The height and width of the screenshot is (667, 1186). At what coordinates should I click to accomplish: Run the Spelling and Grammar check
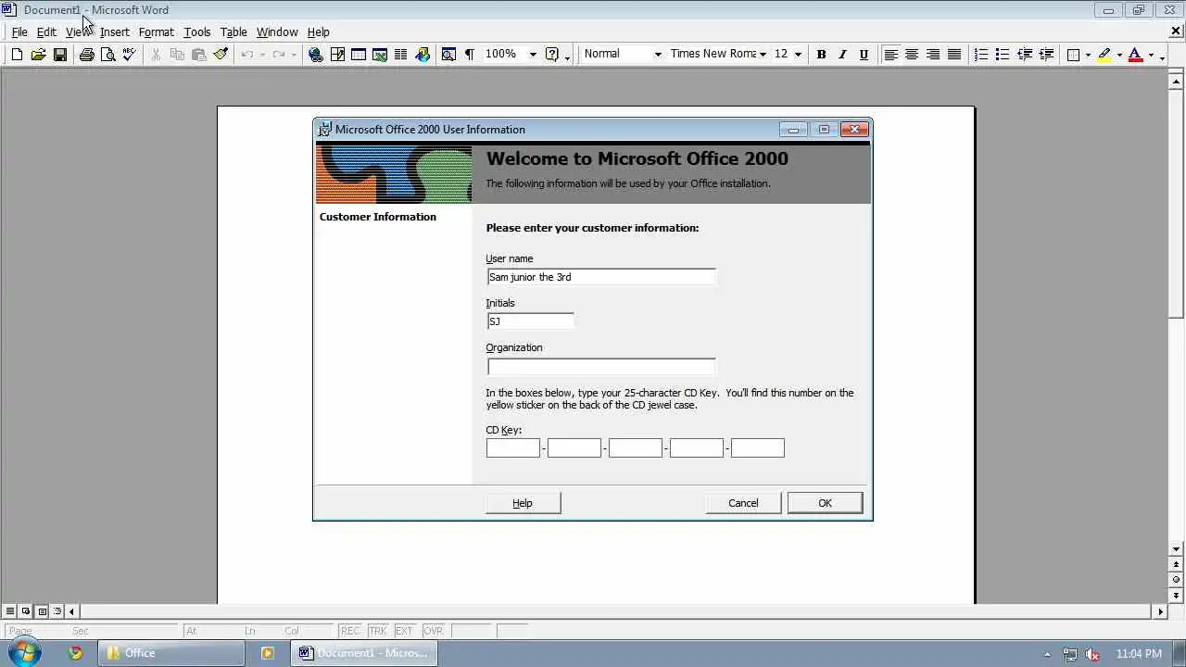coord(129,55)
